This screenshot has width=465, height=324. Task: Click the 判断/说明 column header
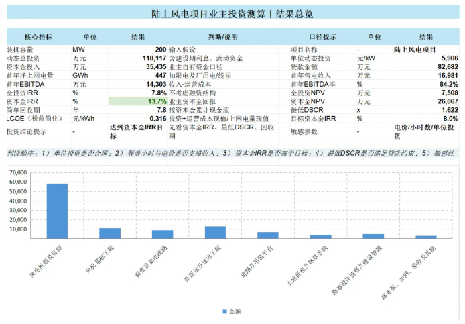click(x=222, y=37)
